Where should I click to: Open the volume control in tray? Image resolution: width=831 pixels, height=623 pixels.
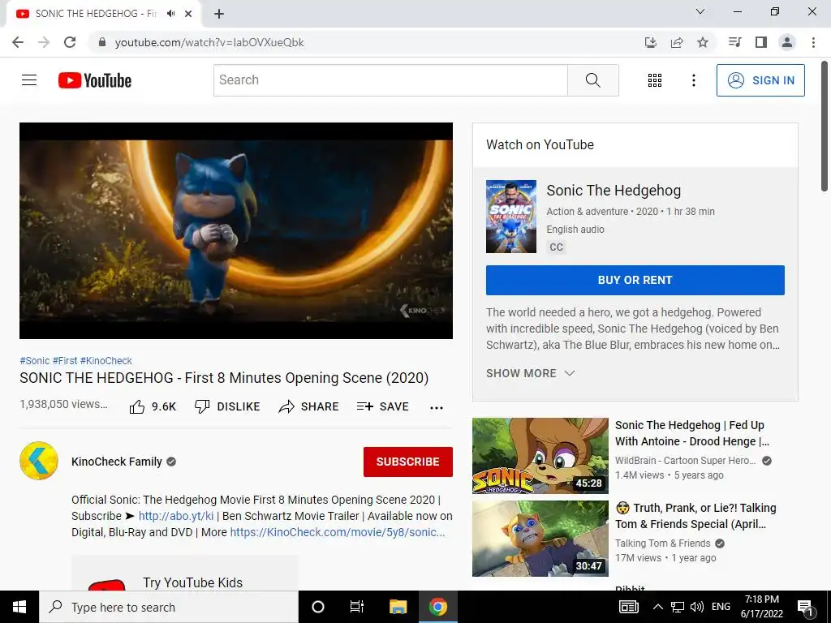697,607
